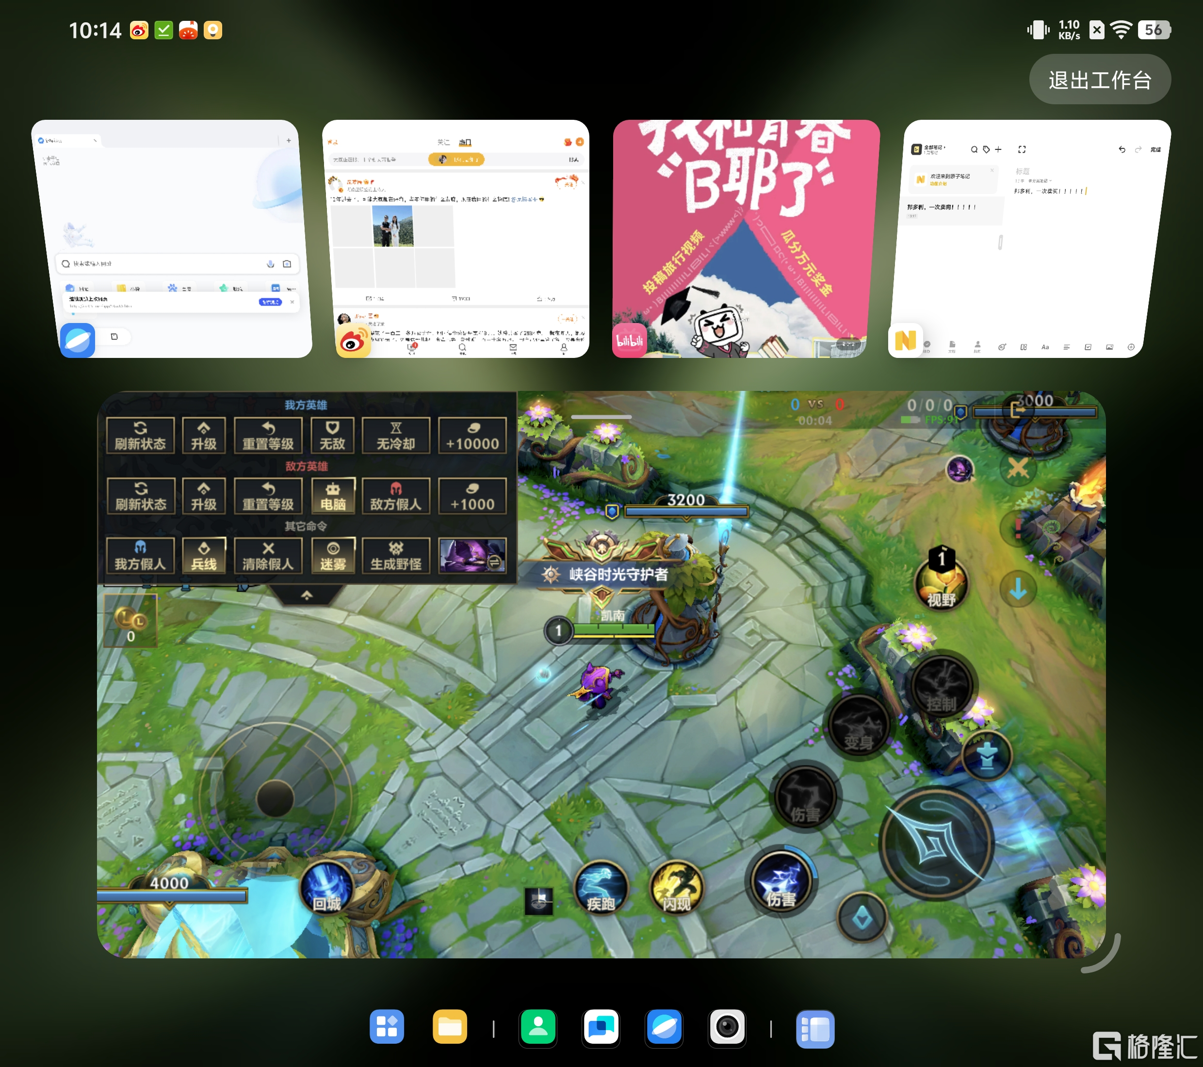Tap the bright 伤害 skill button

[x=781, y=882]
